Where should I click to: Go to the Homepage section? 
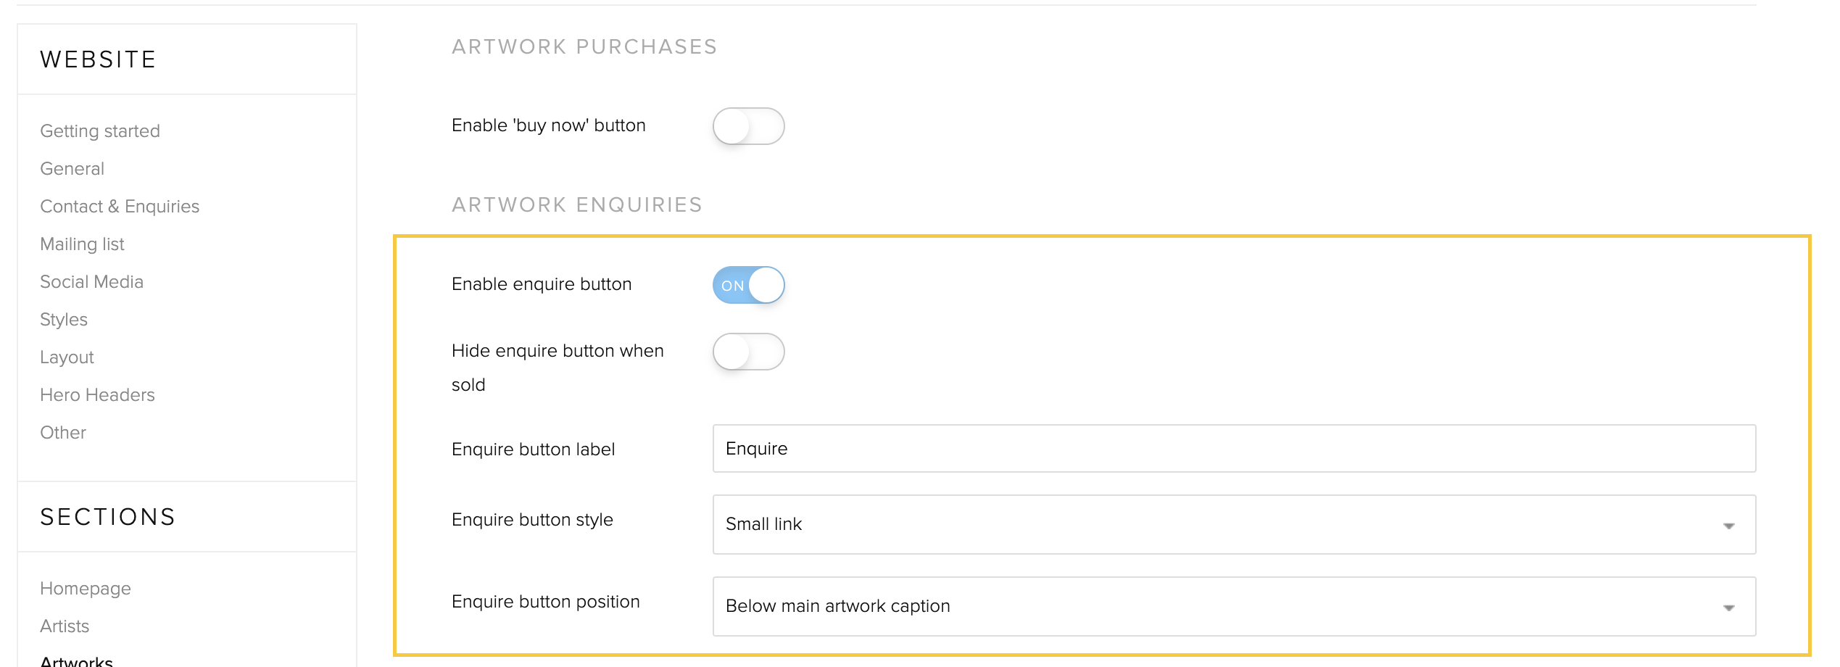tap(86, 589)
